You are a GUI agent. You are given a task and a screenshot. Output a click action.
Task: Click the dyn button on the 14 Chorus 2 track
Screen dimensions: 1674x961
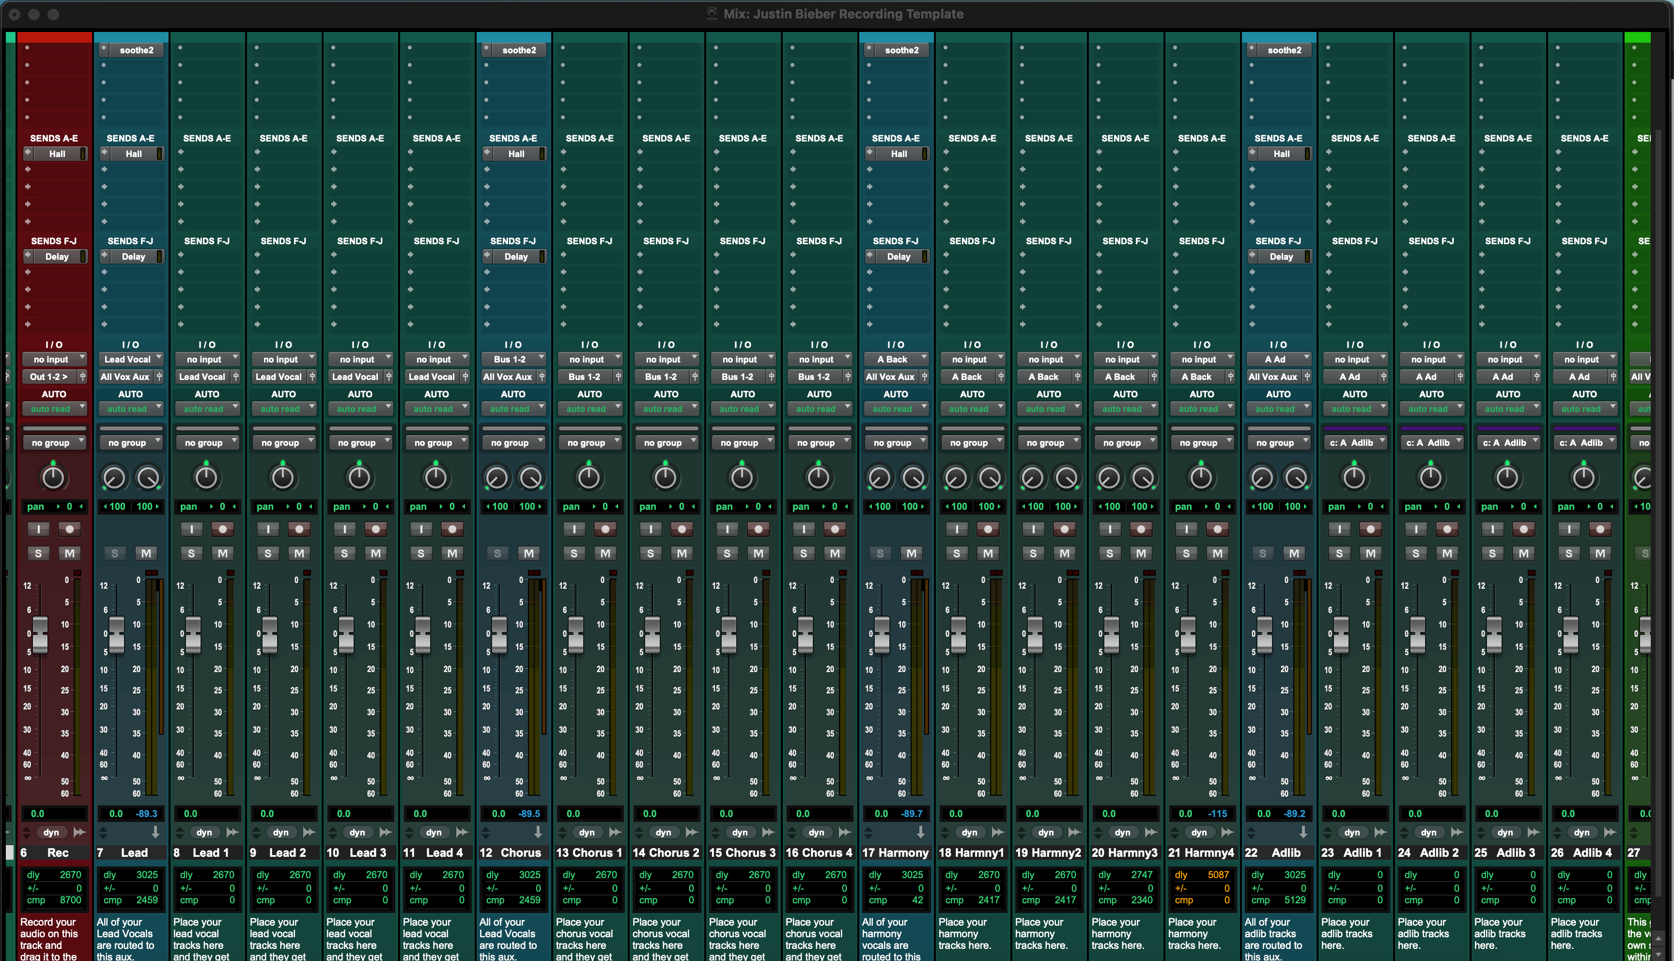pos(664,832)
